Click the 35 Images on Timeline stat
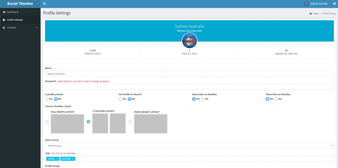Viewport: 338px width, 168px height. (286, 52)
